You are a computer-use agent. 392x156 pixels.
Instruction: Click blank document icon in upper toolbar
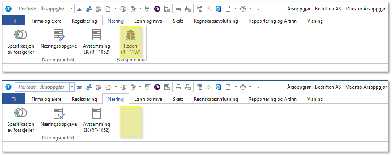pos(228,9)
